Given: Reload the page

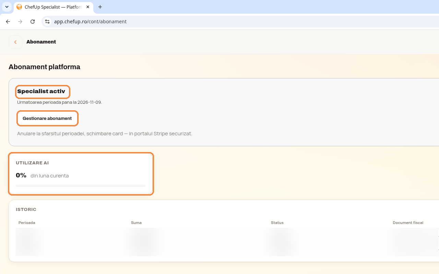Looking at the screenshot, I should pyautogui.click(x=33, y=22).
